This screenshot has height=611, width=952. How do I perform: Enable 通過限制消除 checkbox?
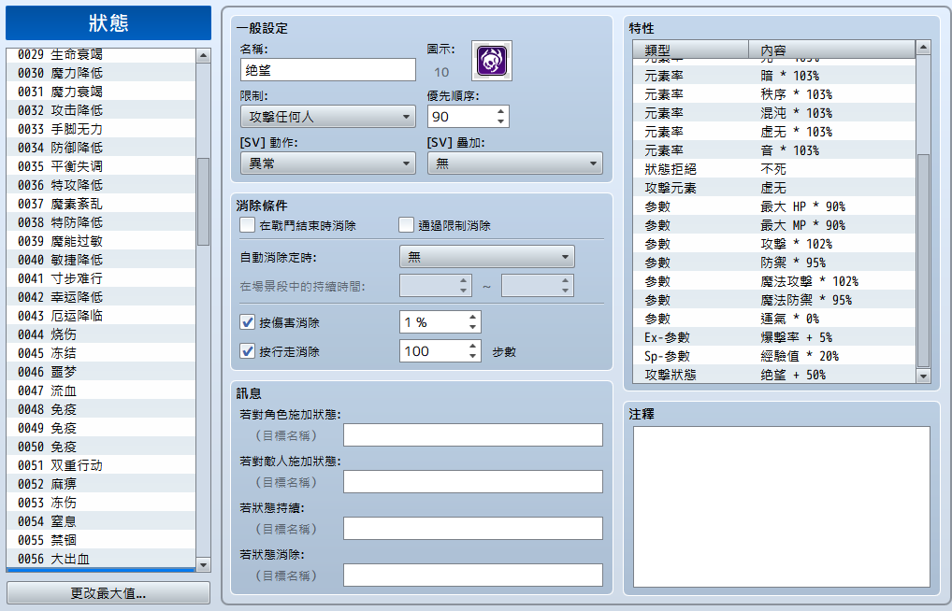pyautogui.click(x=406, y=225)
